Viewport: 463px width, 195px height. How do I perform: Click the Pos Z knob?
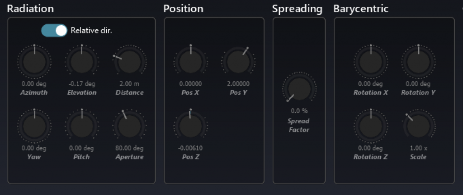pos(190,126)
